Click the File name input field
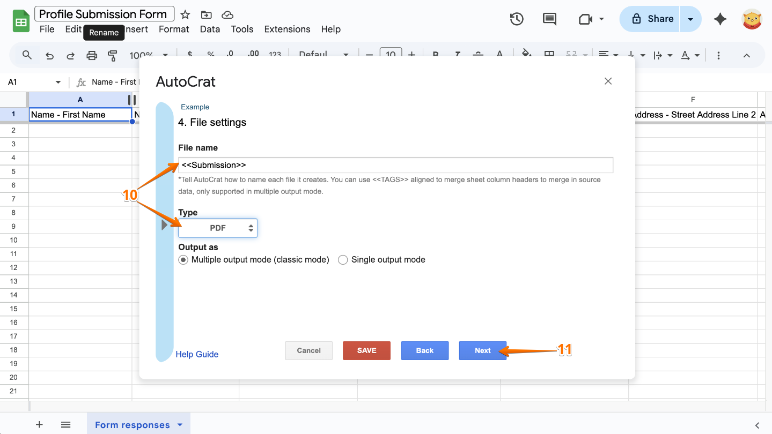Image resolution: width=772 pixels, height=434 pixels. point(396,164)
